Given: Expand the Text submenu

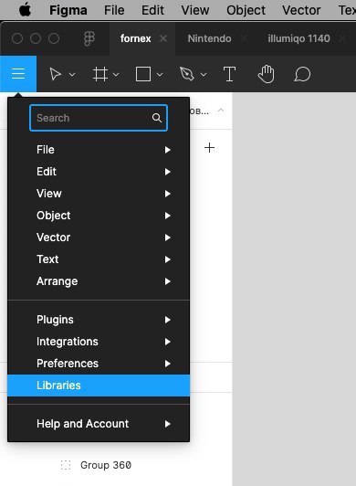Looking at the screenshot, I should [99, 259].
